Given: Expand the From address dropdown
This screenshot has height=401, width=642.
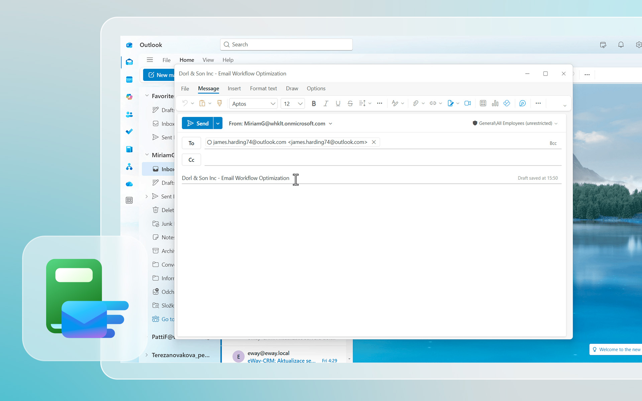Looking at the screenshot, I should point(331,123).
